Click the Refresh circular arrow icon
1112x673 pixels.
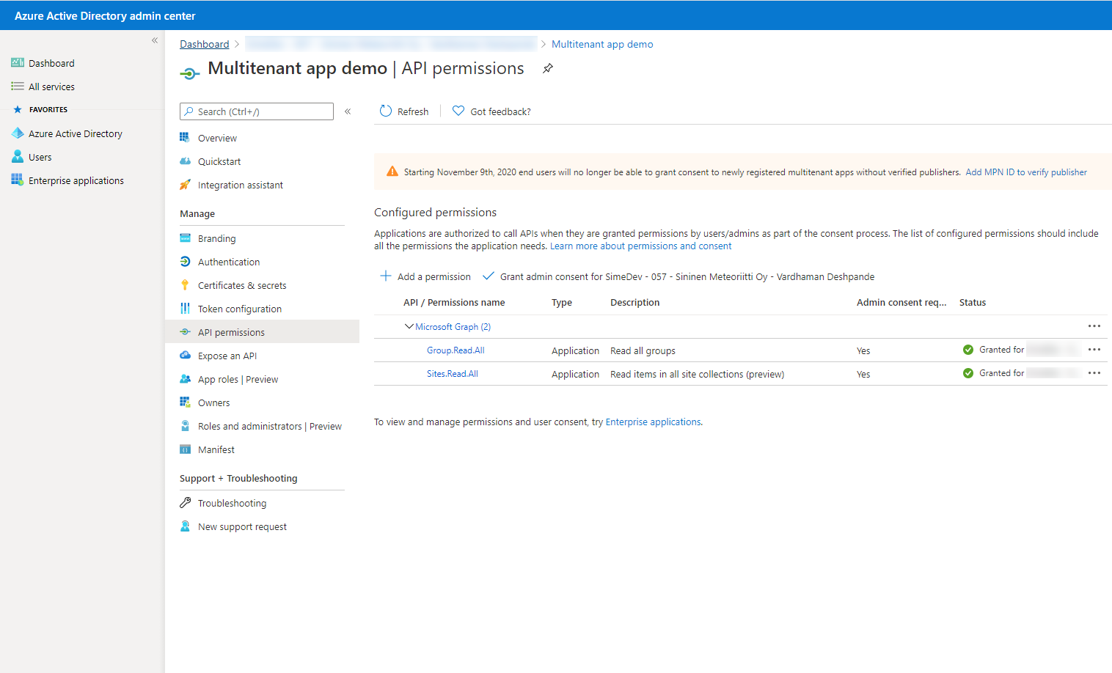click(386, 111)
